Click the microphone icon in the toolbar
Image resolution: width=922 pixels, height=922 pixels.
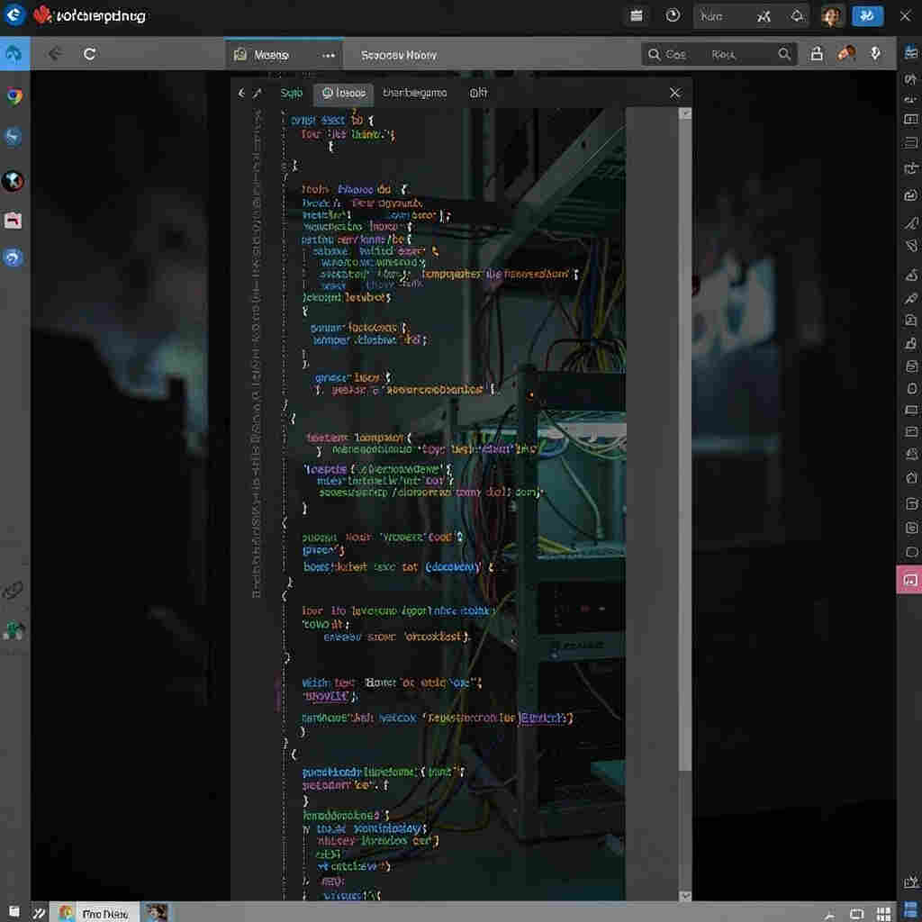point(875,54)
